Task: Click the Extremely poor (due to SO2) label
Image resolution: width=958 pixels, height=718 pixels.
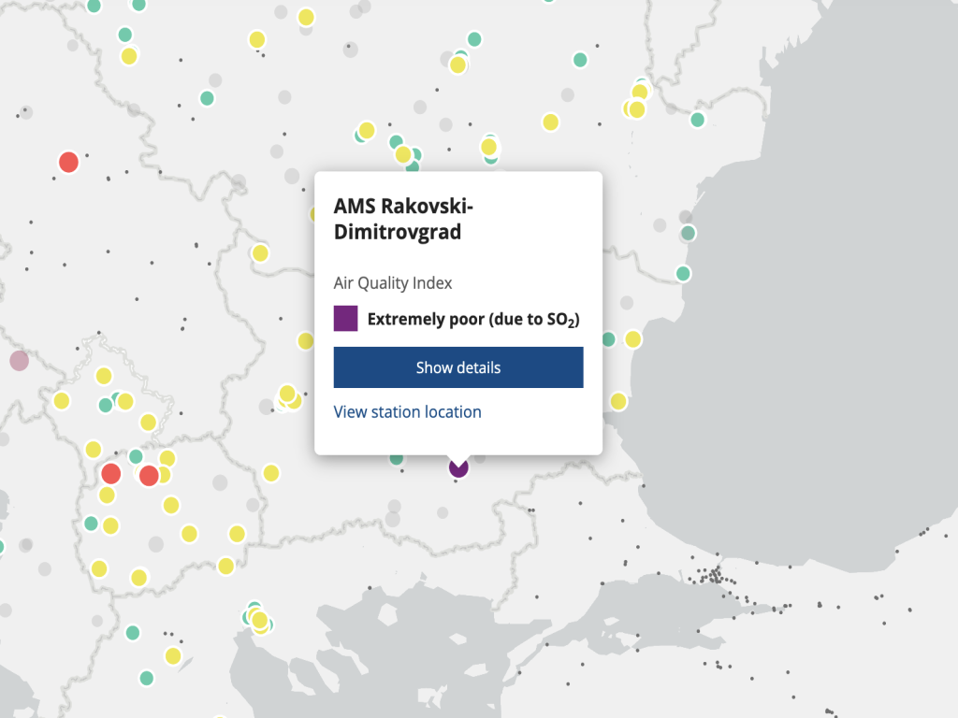Action: pos(473,320)
